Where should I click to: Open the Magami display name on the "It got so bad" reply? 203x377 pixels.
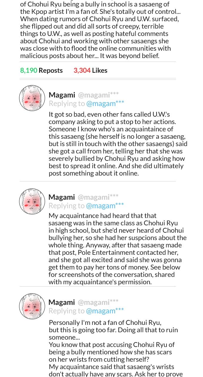tap(62, 95)
